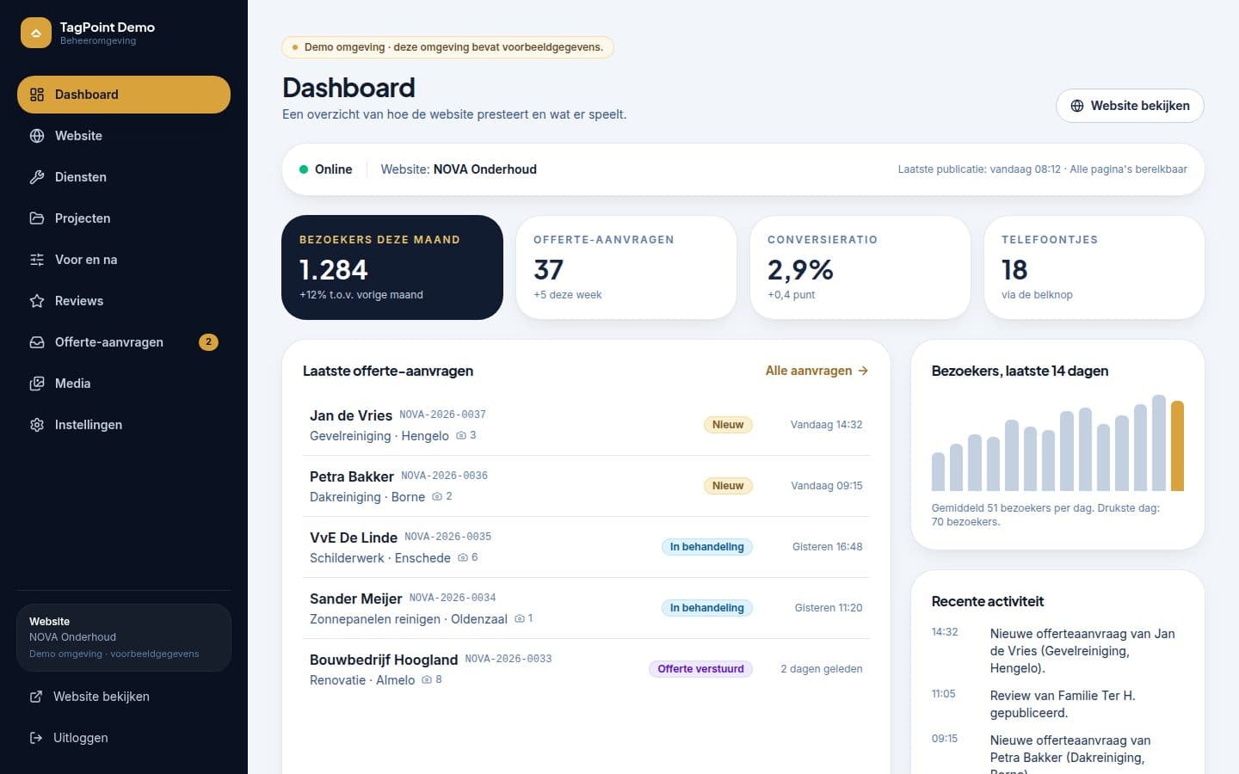The width and height of the screenshot is (1239, 774).
Task: Click the Website bekijken link in sidebar footer
Action: tap(124, 697)
